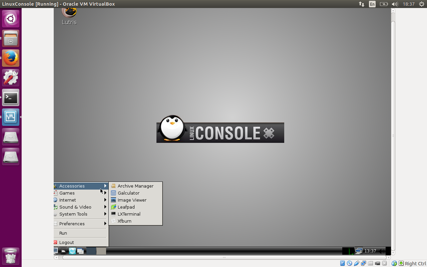Expand the Games submenu arrow
427x267 pixels.
tap(105, 193)
